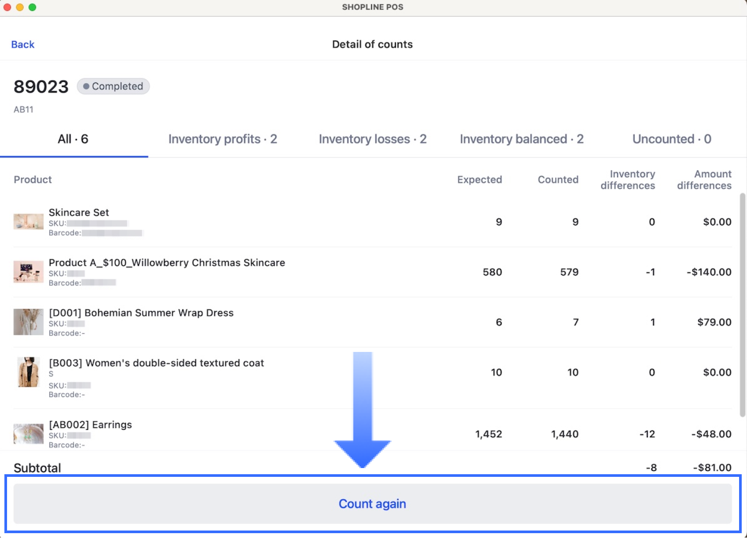Screen dimensions: 747x538
Task: Click the Expected column header
Action: 479,179
